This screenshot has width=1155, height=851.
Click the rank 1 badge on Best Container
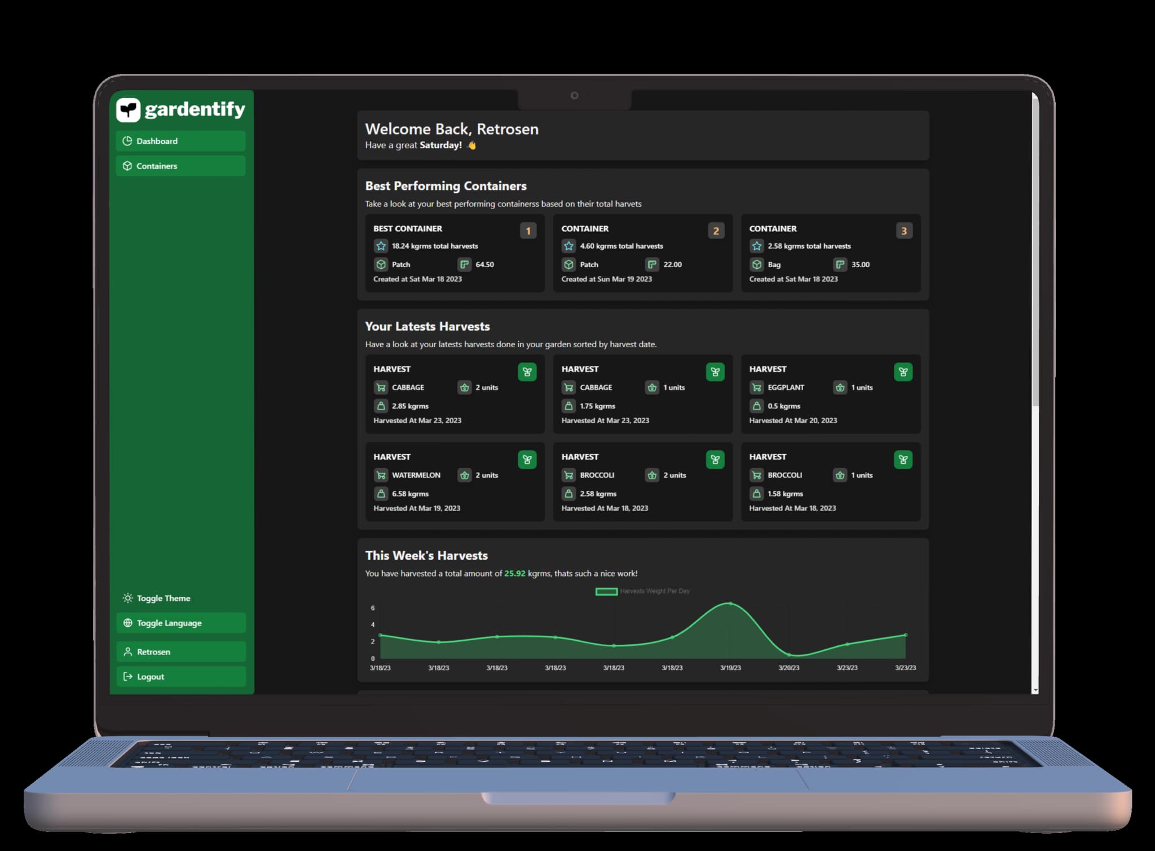(x=528, y=231)
